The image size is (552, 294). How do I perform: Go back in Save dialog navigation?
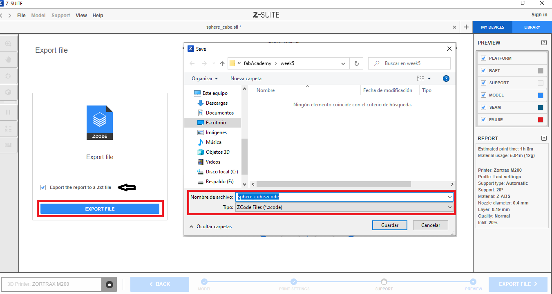[x=192, y=63]
